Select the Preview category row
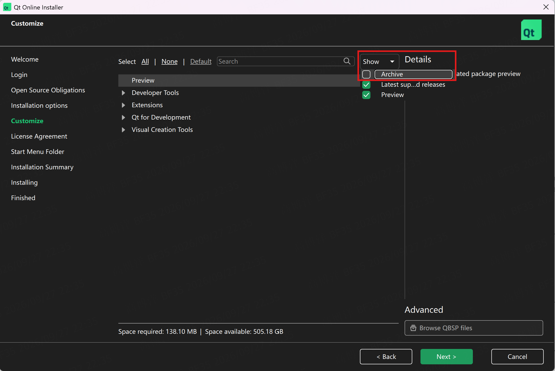This screenshot has height=371, width=555. point(239,80)
